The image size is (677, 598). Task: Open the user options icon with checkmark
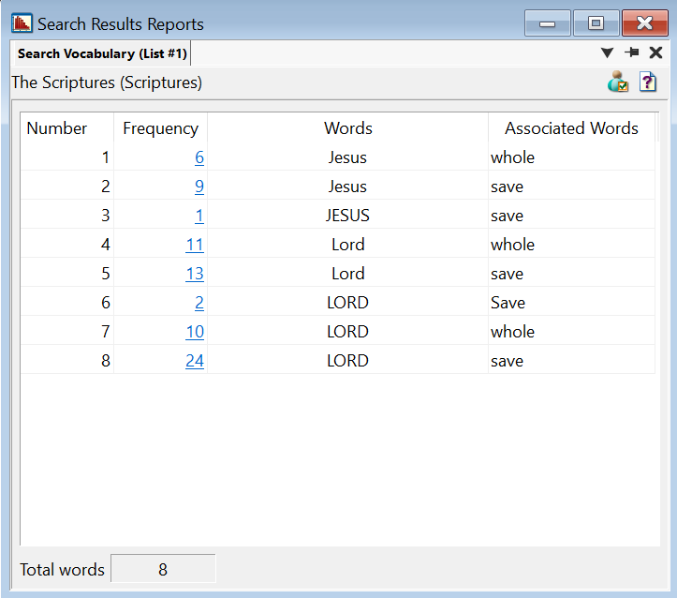tap(618, 82)
